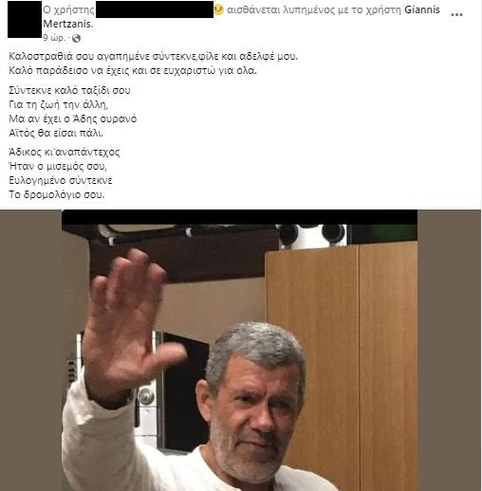Open the three-dot post options menu
The image size is (482, 491).
456,14
